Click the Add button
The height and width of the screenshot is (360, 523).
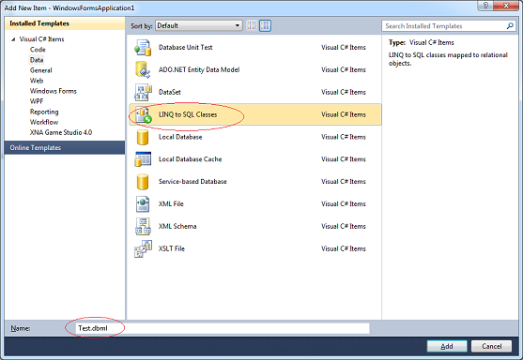point(447,346)
